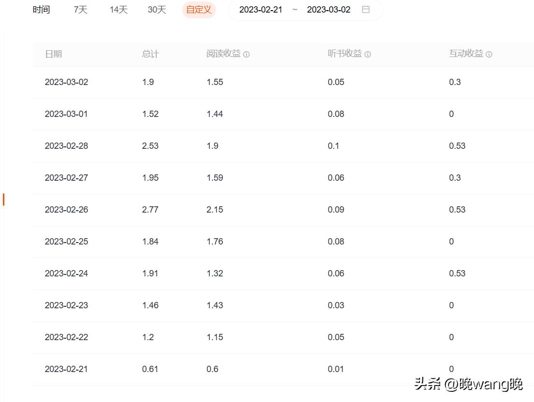Edit the start date 2023-02-21 field
Image resolution: width=534 pixels, height=402 pixels.
pos(260,10)
